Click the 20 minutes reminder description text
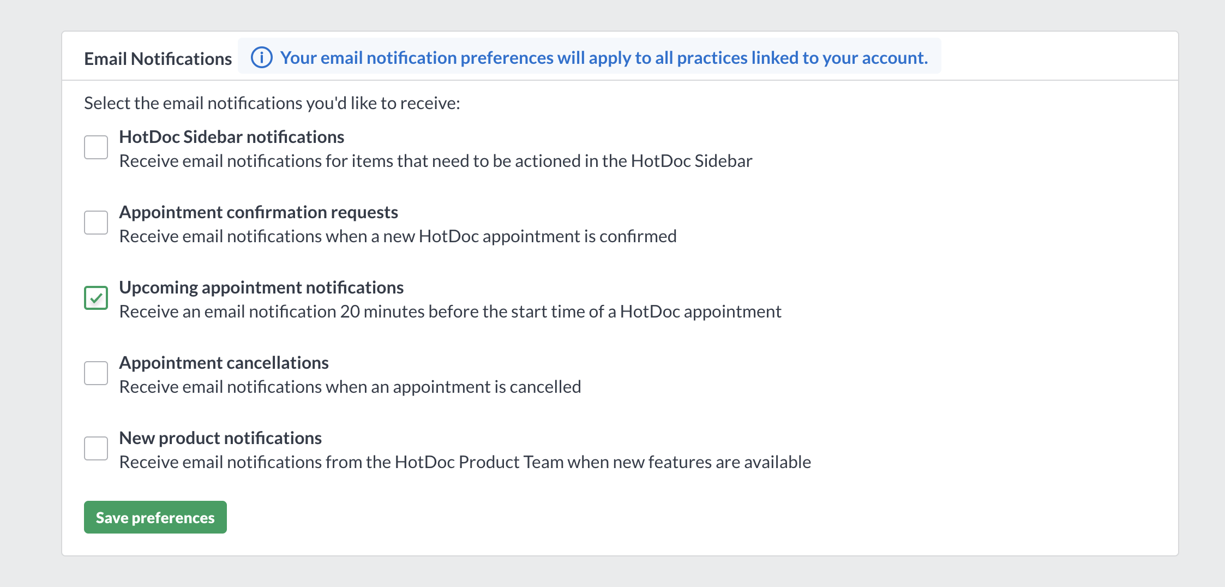This screenshot has height=587, width=1225. point(451,312)
